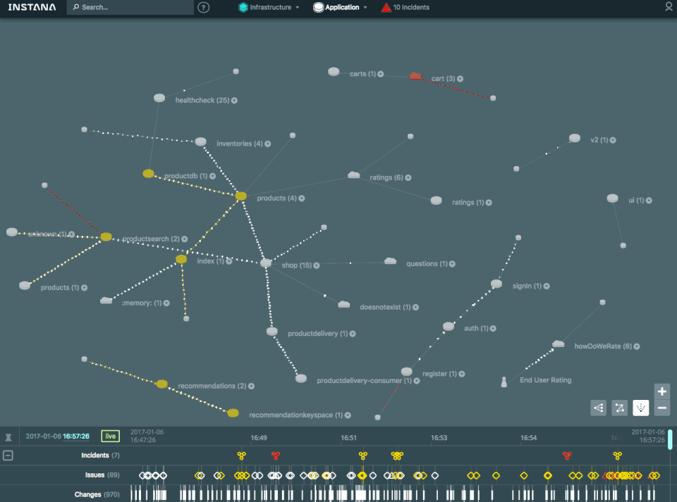This screenshot has height=502, width=677.
Task: Open the user profile icon
Action: [x=669, y=7]
